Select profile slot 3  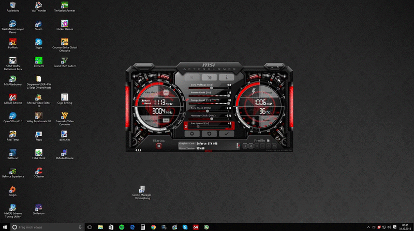click(257, 146)
